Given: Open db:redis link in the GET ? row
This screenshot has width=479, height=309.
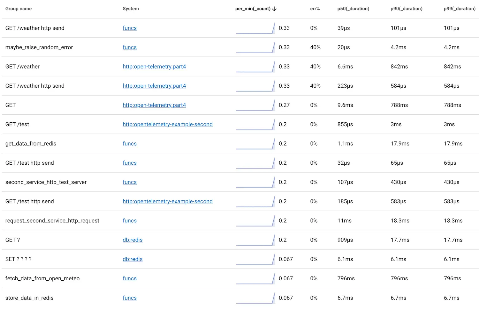Looking at the screenshot, I should click(x=133, y=240).
